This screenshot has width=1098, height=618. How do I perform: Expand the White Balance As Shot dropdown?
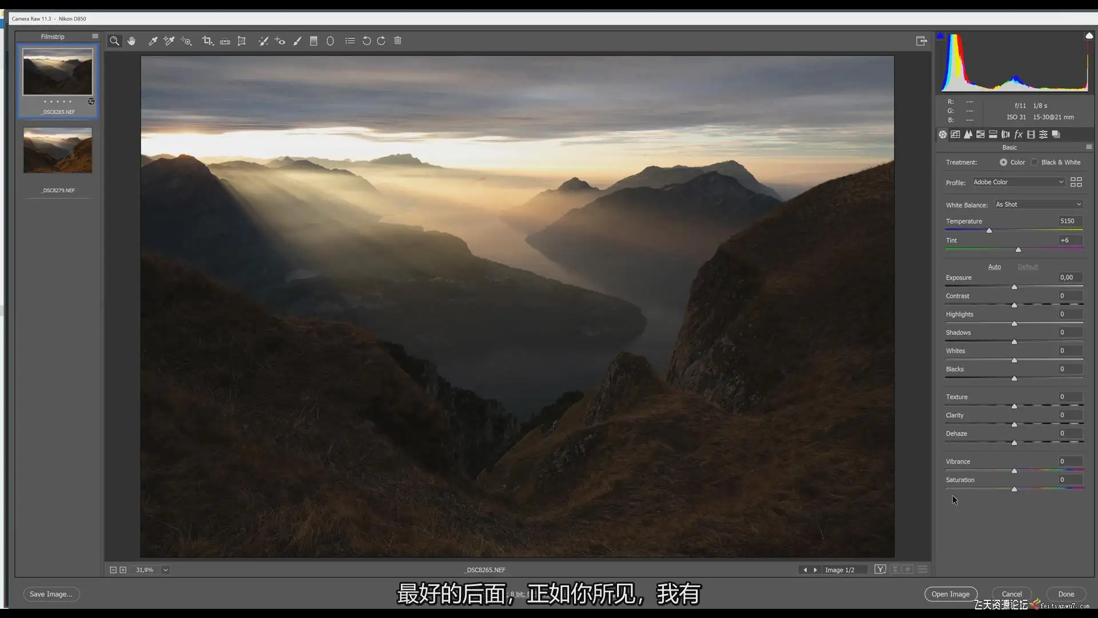pyautogui.click(x=1038, y=204)
